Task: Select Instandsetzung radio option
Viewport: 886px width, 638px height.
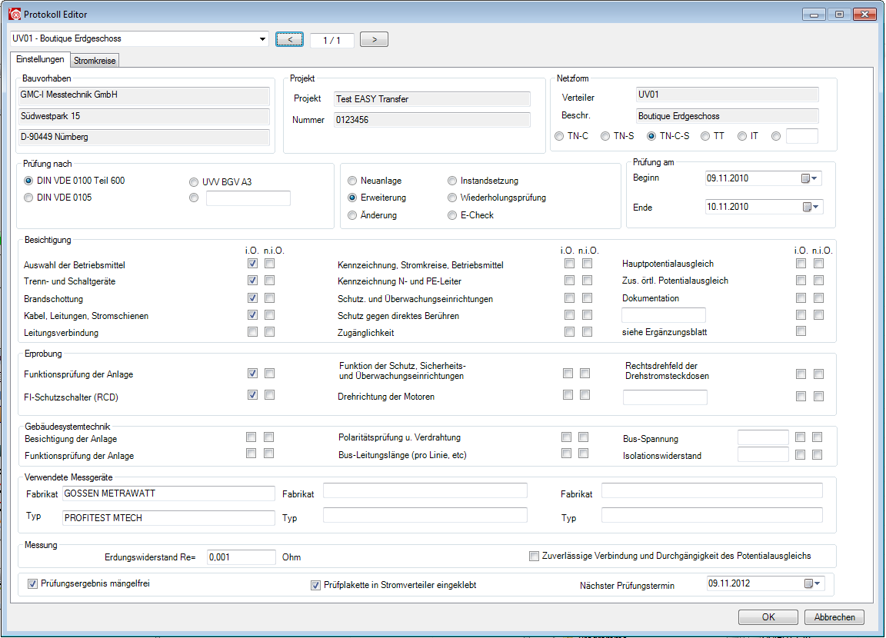Action: pos(452,181)
